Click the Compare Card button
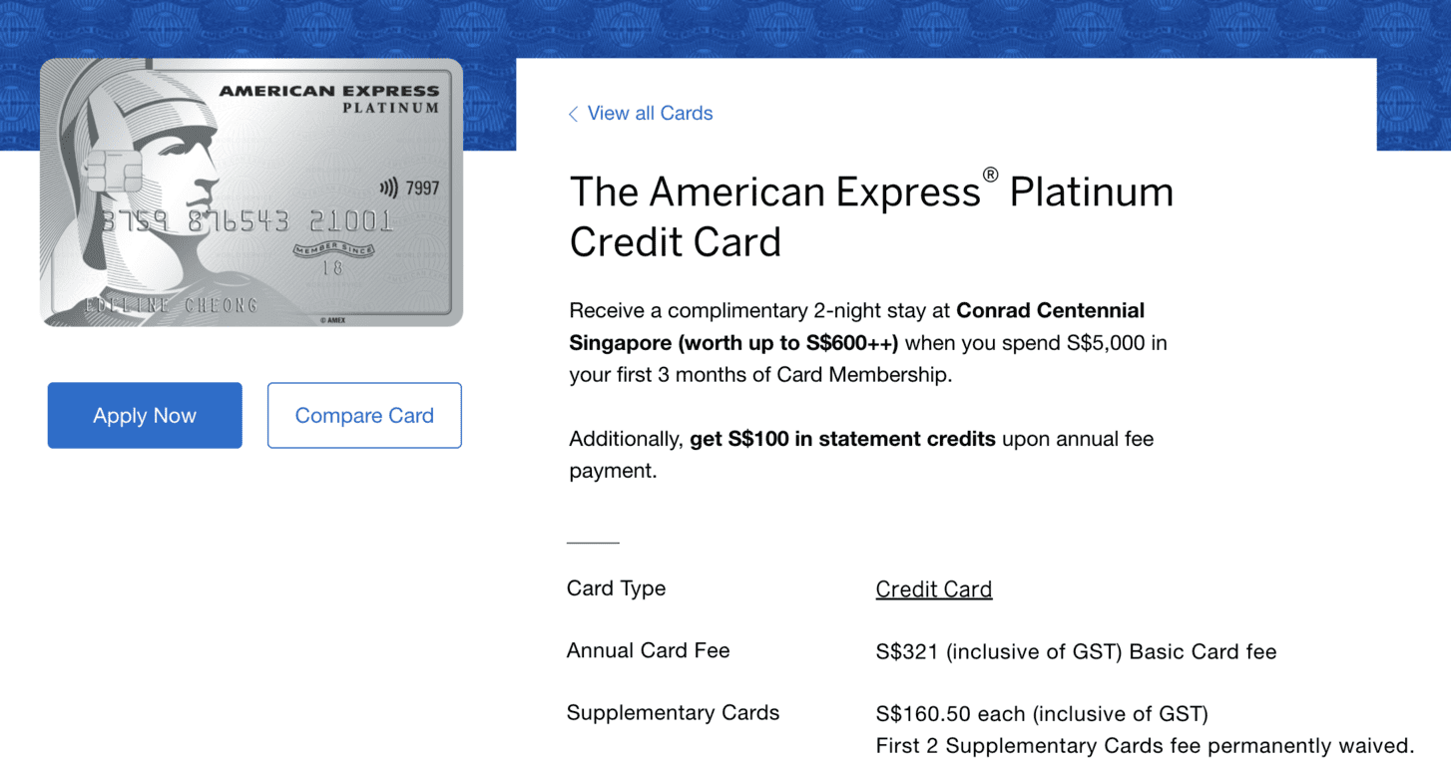Screen dimensions: 1451x766 pos(363,415)
